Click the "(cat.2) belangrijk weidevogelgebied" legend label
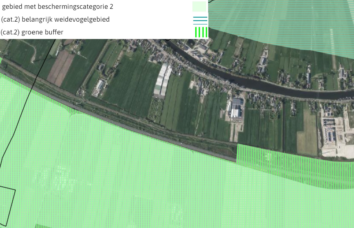The height and width of the screenshot is (228, 354). pos(55,20)
